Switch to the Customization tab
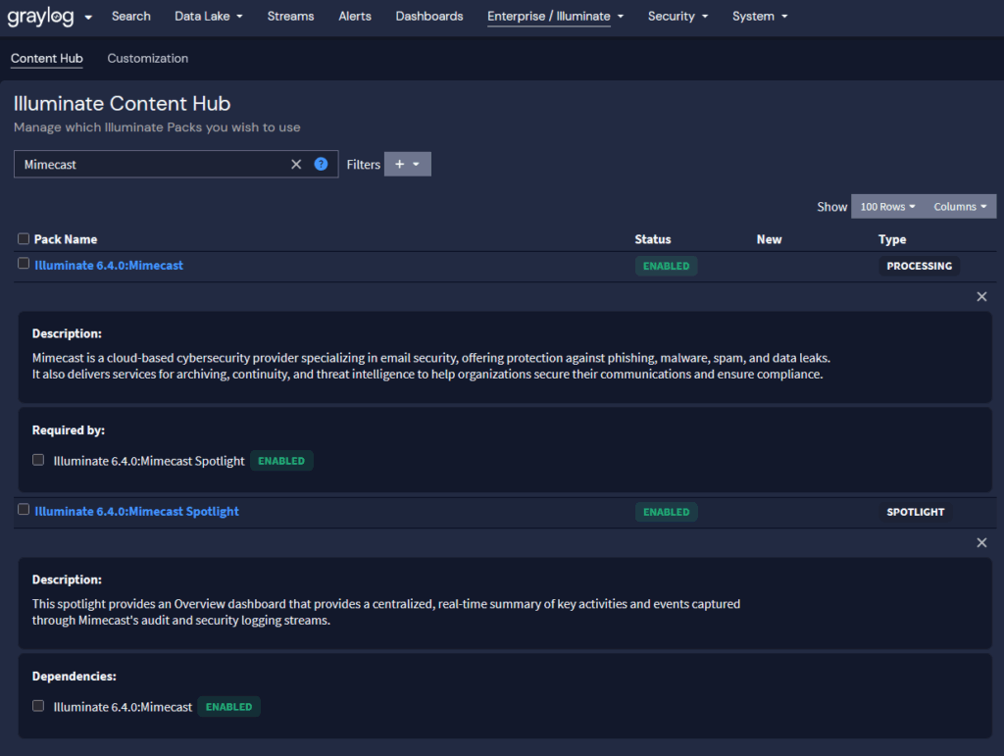Image resolution: width=1004 pixels, height=756 pixels. 147,58
